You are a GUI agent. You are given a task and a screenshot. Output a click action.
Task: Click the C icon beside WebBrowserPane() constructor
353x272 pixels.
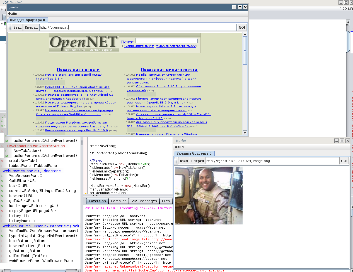[2, 175]
